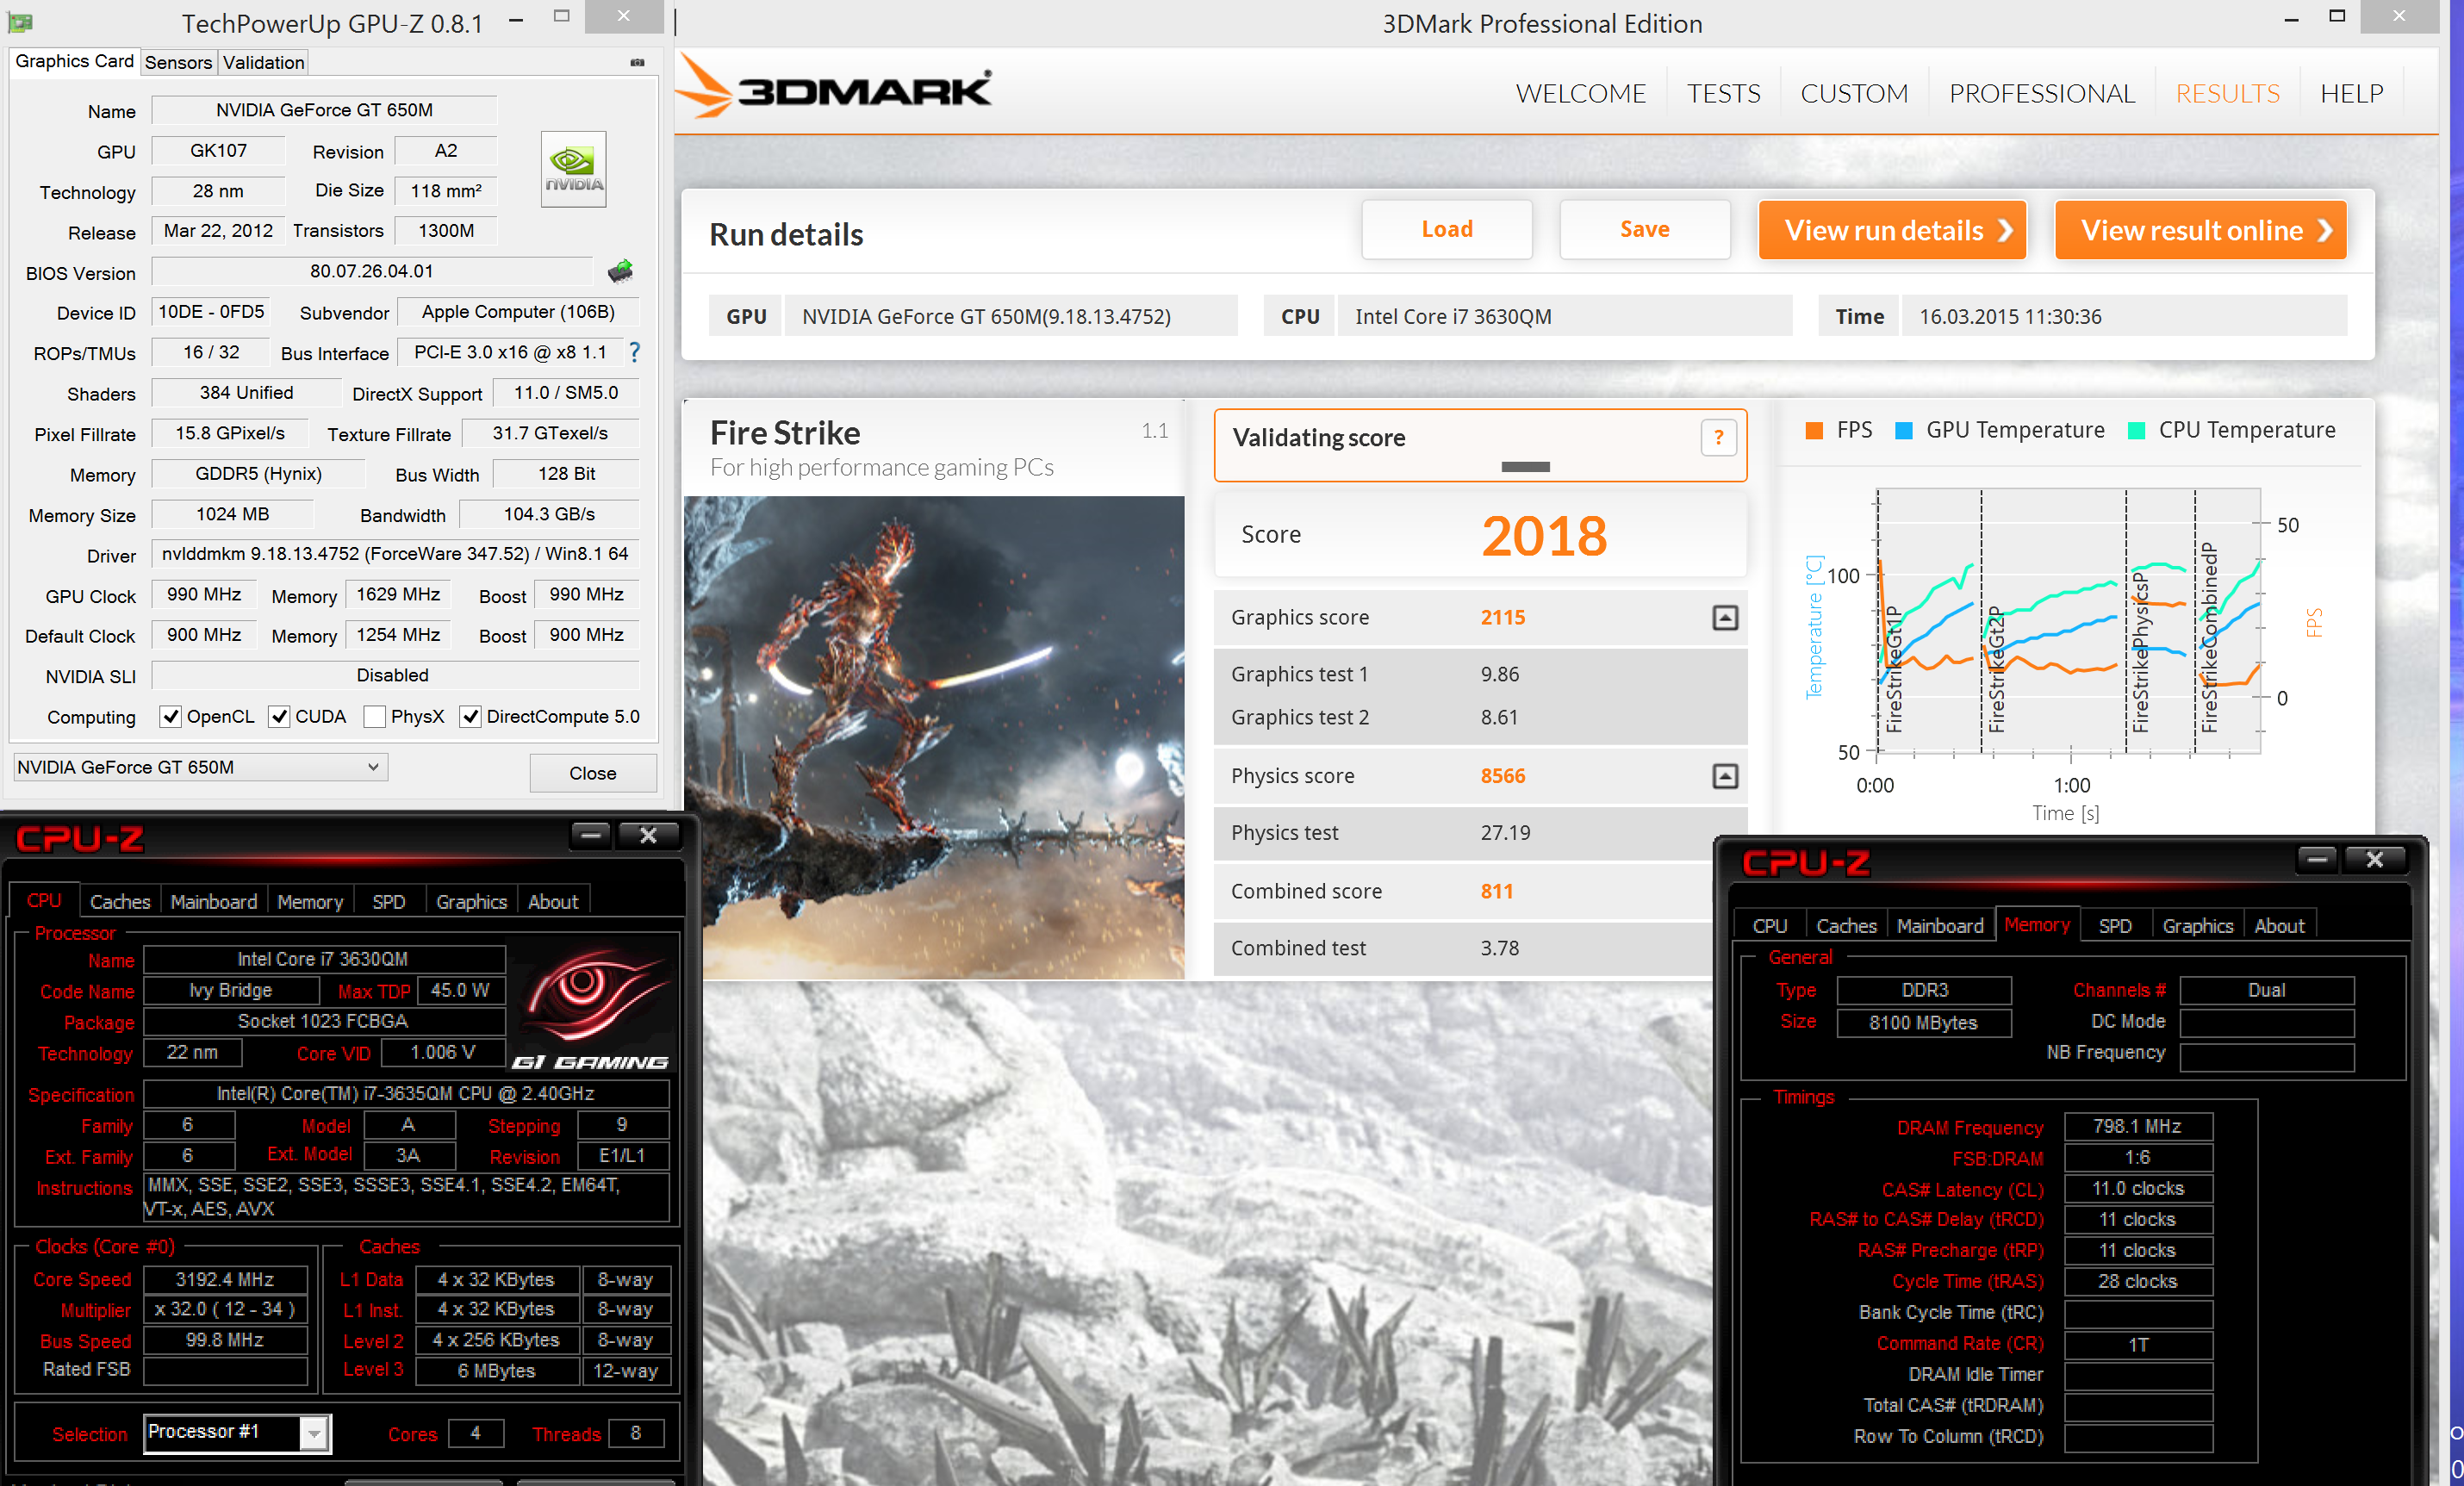Open Mainboard tab in left CPU-Z
This screenshot has height=1486, width=2464.
pyautogui.click(x=214, y=902)
